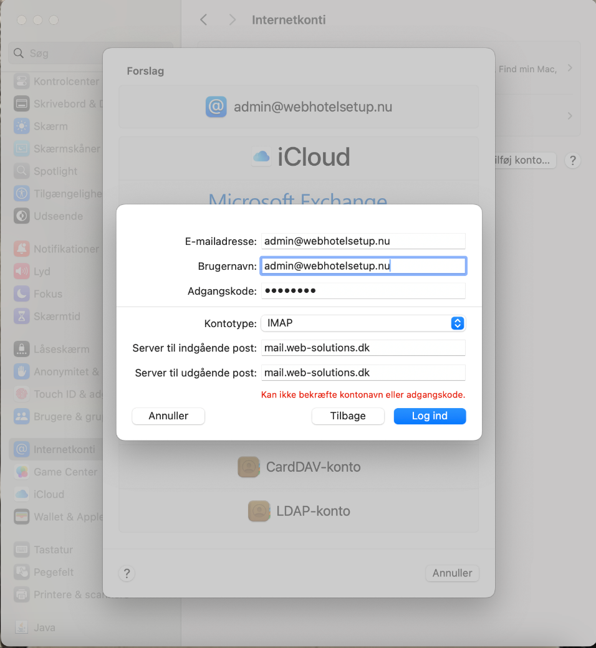Open Fokus moon icon
The image size is (596, 648).
point(21,294)
